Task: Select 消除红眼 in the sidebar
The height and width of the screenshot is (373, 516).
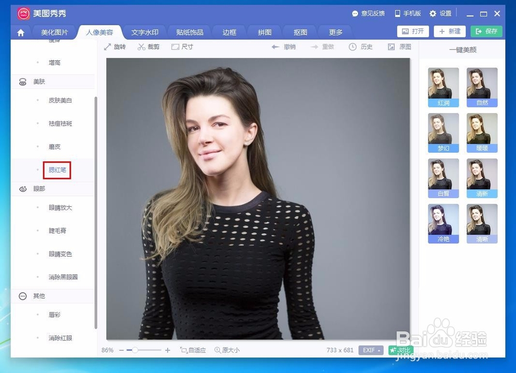Action: tap(60, 338)
